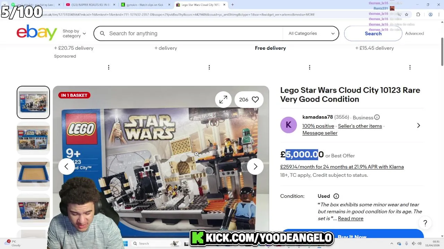The width and height of the screenshot is (444, 249).
Task: Close the gymskin Kick clips tab
Action: [169, 5]
